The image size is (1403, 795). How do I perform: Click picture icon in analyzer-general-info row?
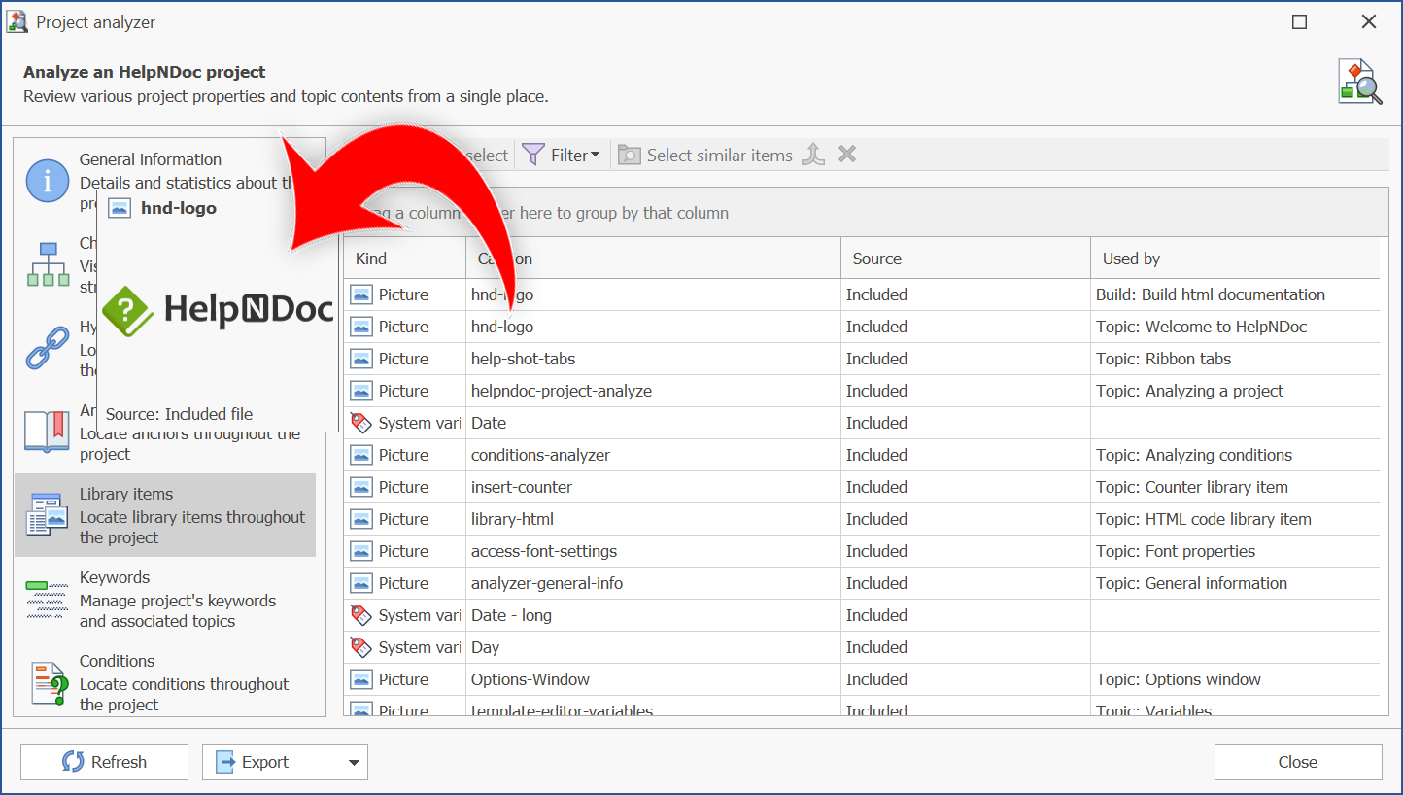[x=361, y=583]
